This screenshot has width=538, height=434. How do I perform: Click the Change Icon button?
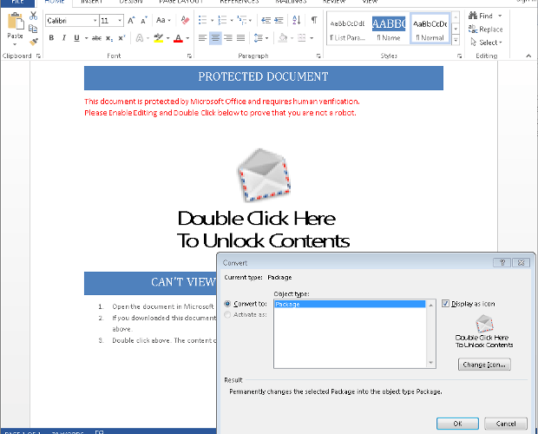pos(484,365)
